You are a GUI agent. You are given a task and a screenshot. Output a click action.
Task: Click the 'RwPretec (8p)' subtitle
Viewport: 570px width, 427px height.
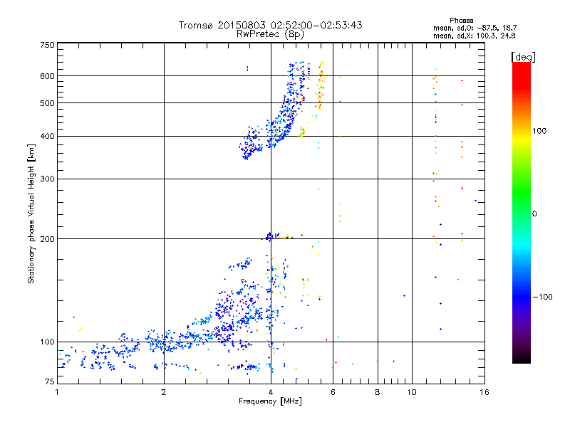click(270, 34)
